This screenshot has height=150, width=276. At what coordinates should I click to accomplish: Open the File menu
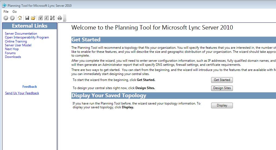point(6,12)
